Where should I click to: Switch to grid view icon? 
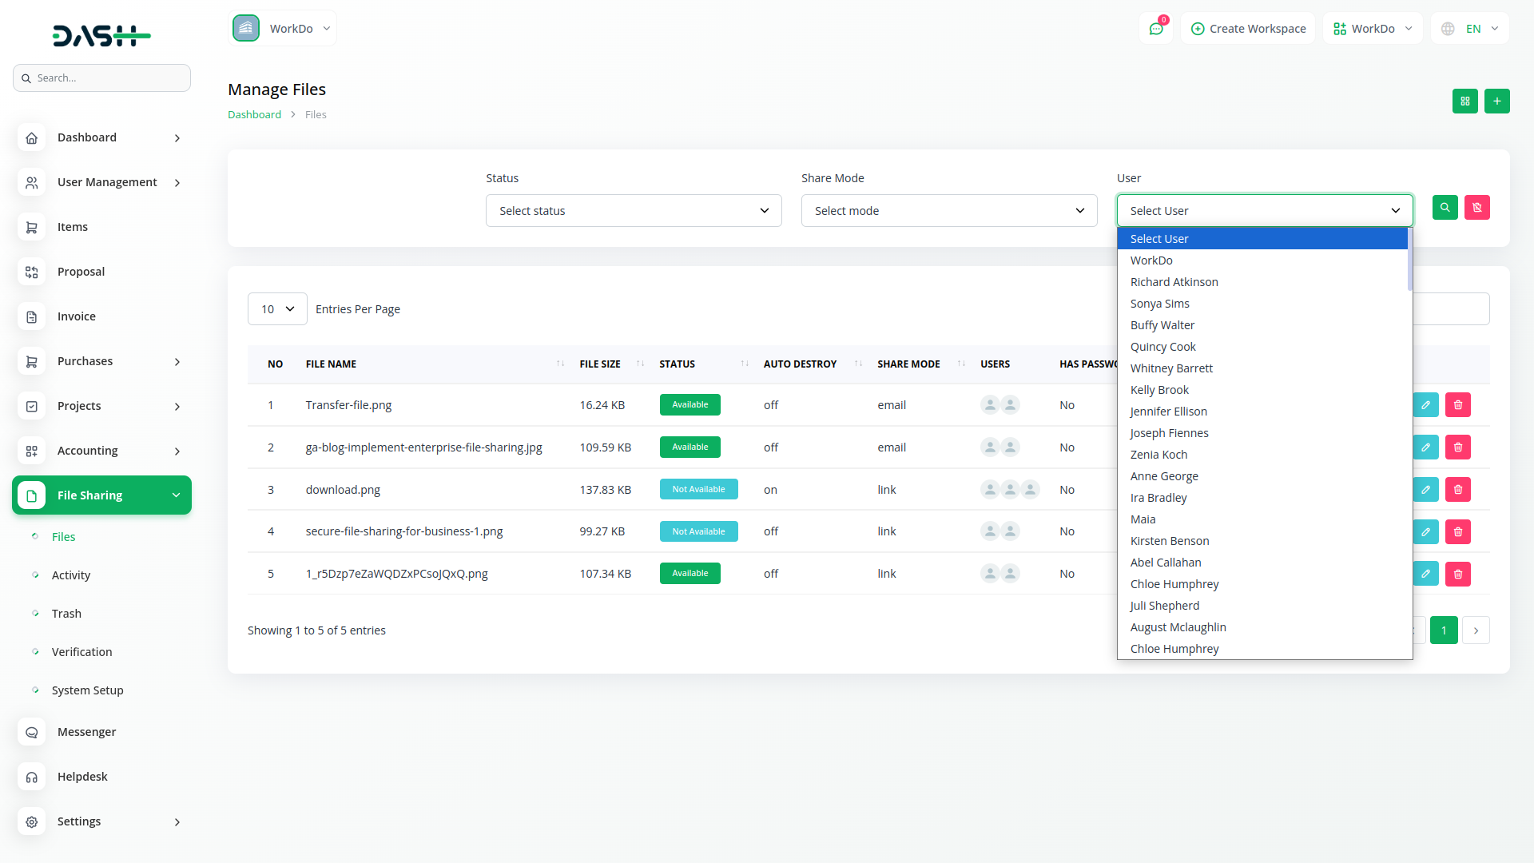[x=1464, y=101]
